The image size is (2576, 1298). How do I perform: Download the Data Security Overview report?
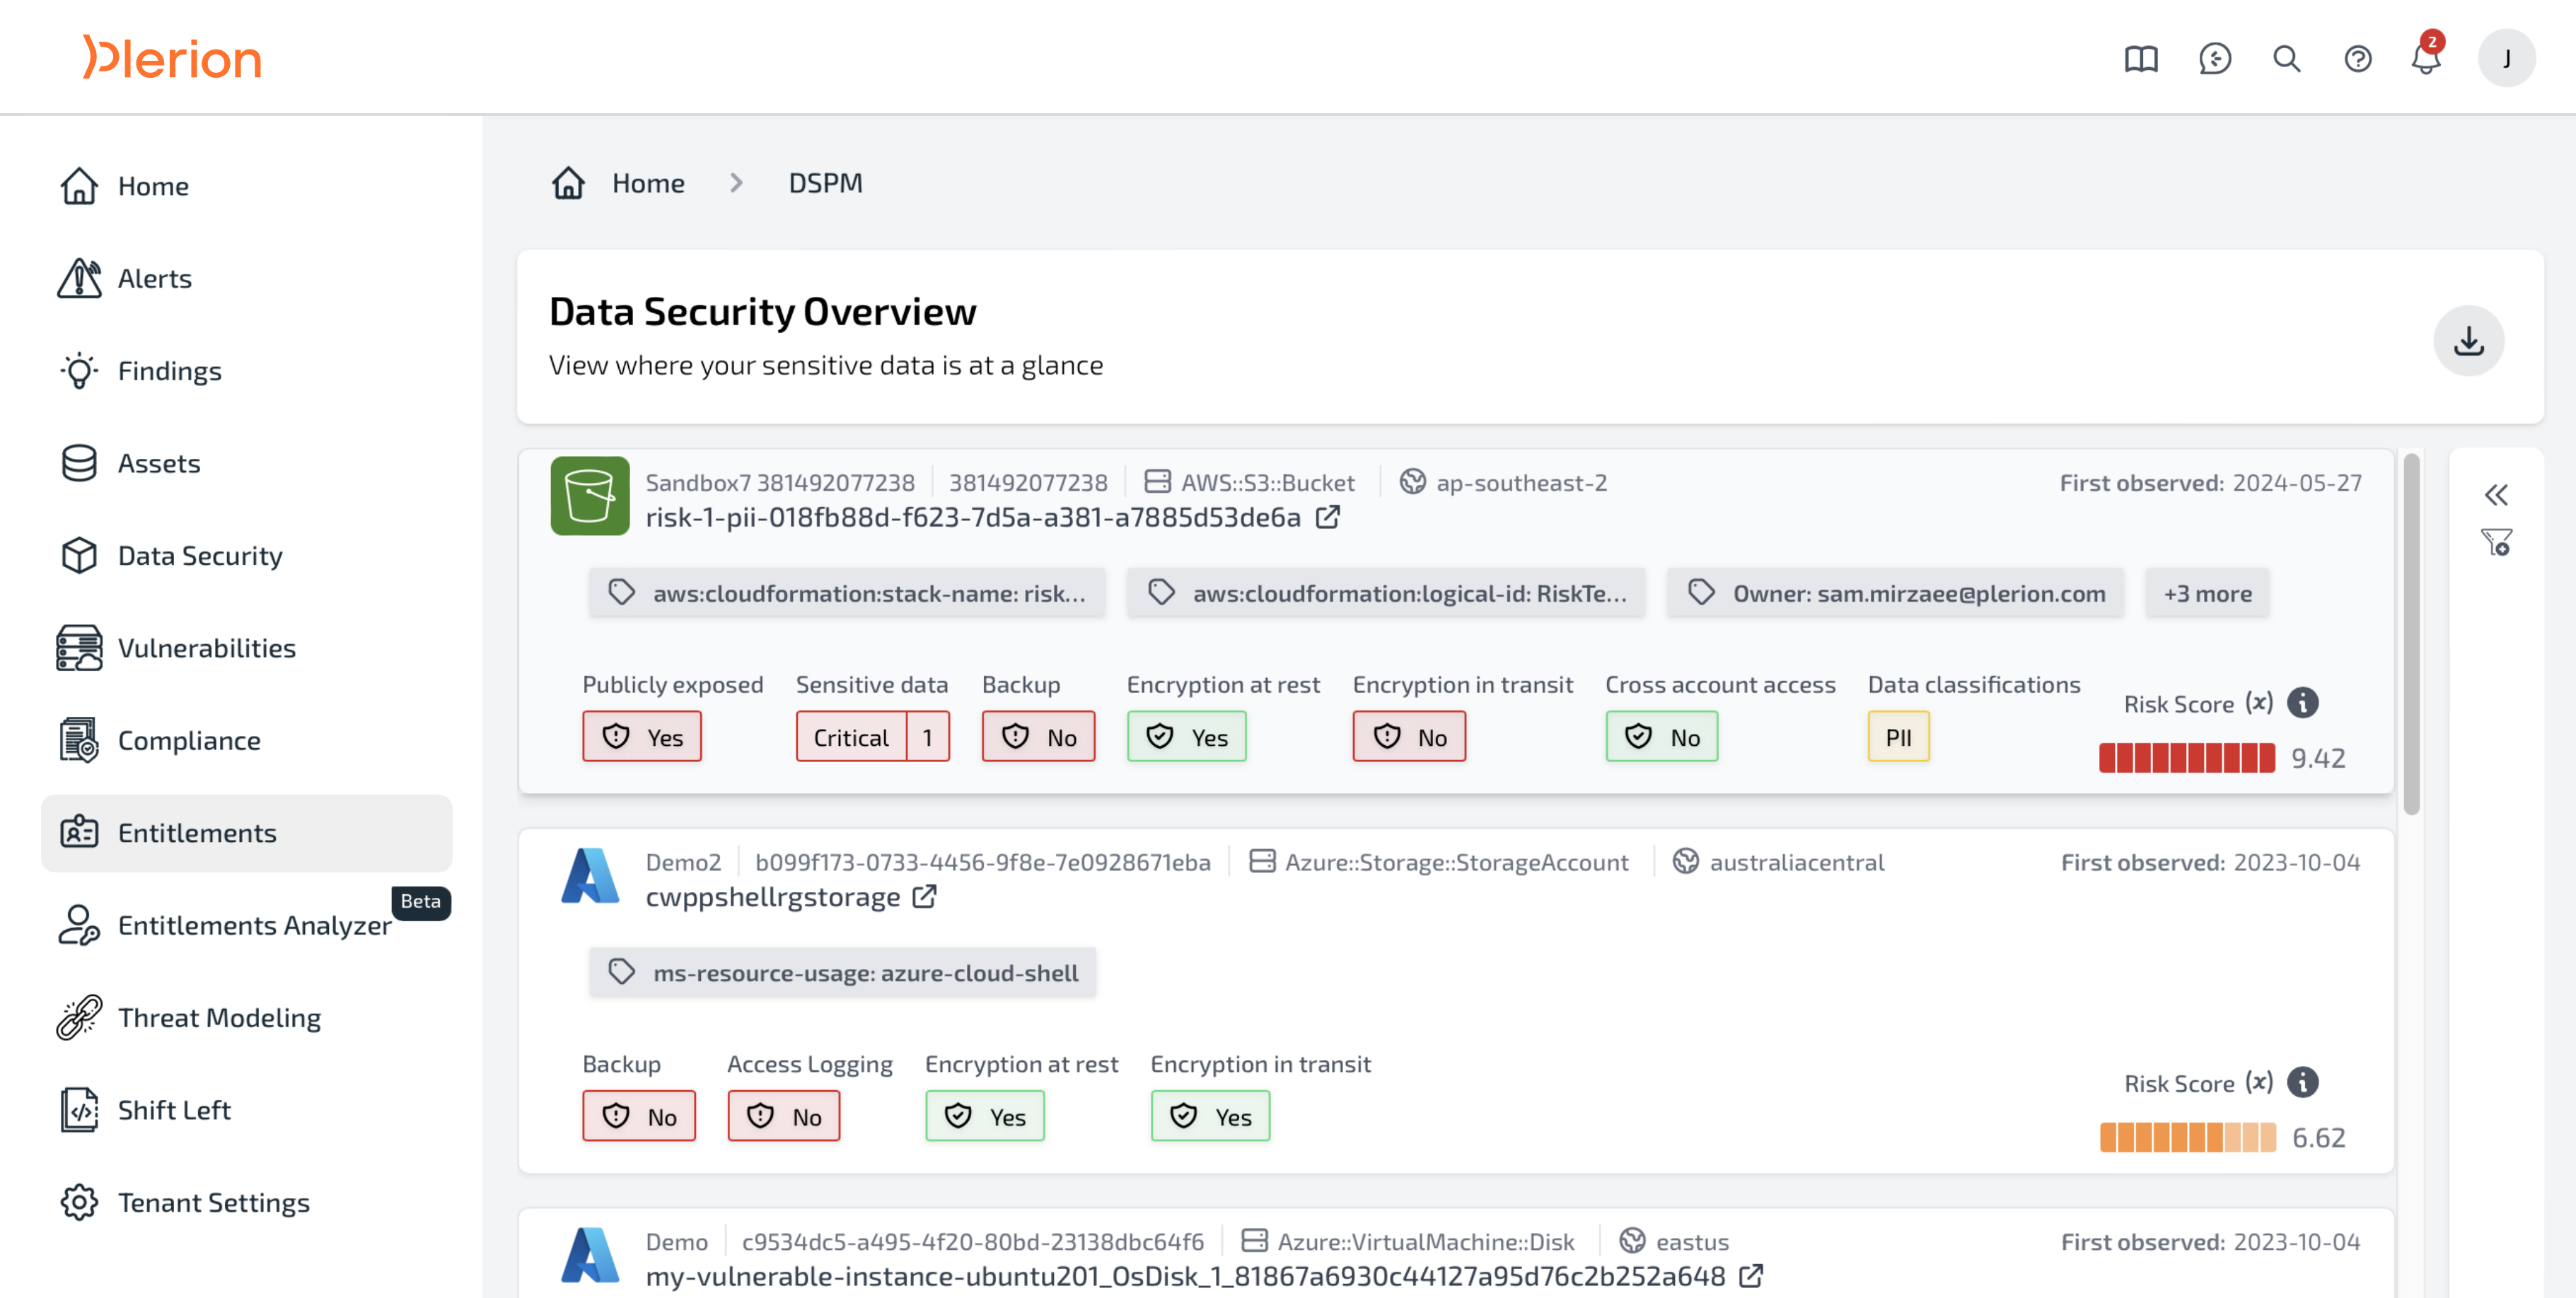point(2468,341)
